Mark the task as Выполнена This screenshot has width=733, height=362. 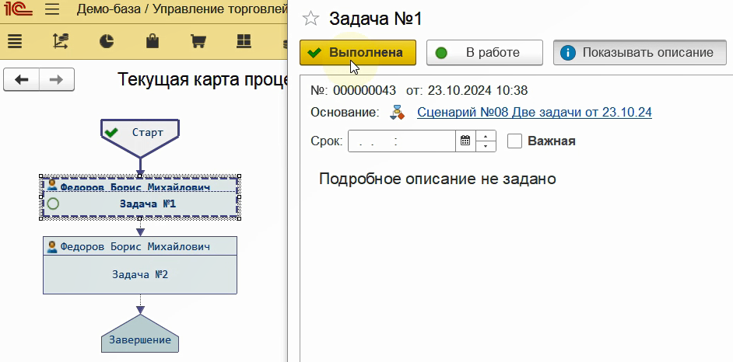click(x=358, y=52)
